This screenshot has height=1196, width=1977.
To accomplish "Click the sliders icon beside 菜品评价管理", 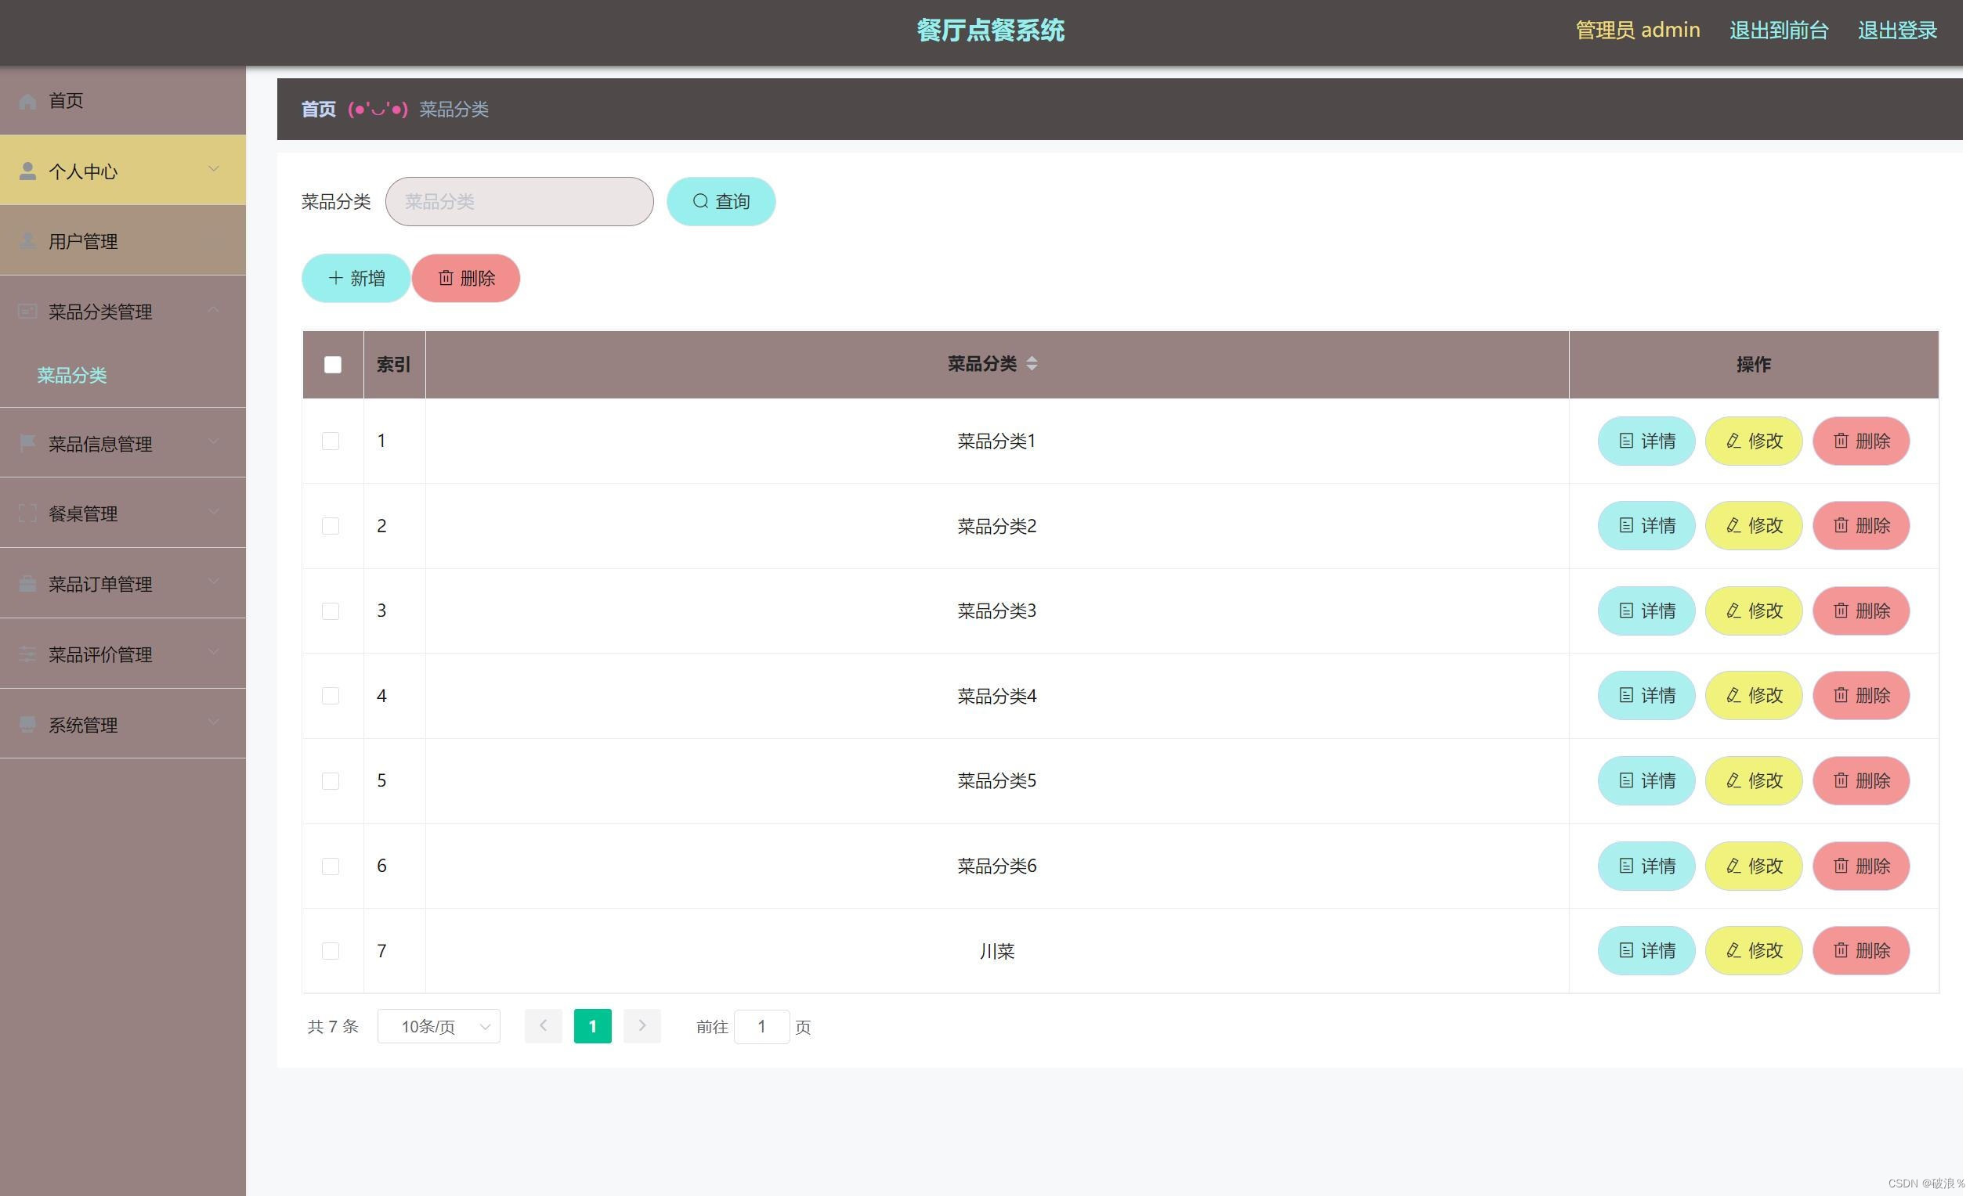I will coord(27,654).
